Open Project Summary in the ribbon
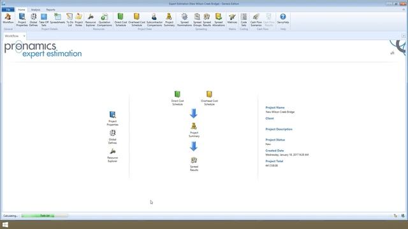 click(x=169, y=20)
